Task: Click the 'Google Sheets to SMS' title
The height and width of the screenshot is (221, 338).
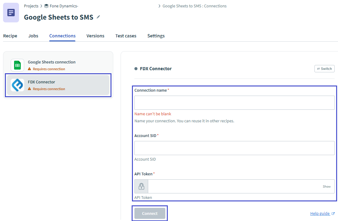Action: [59, 17]
